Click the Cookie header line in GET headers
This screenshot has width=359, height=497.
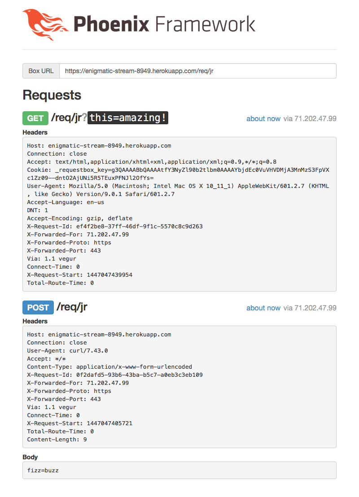click(178, 174)
